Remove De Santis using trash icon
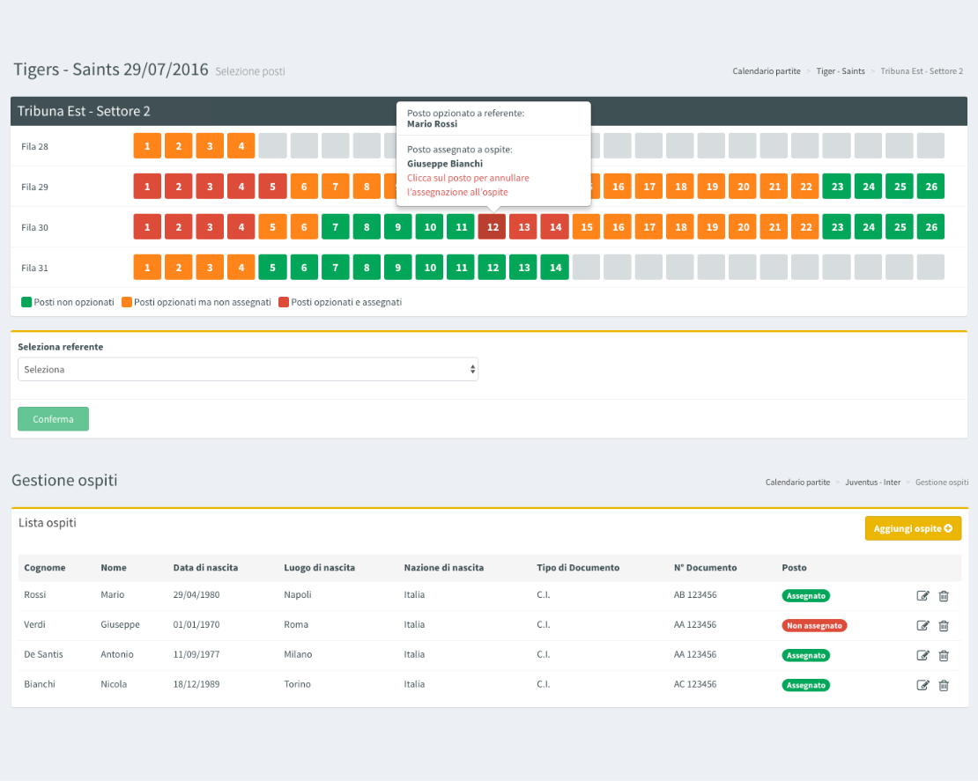Screen dimensions: 978x781 tap(944, 656)
